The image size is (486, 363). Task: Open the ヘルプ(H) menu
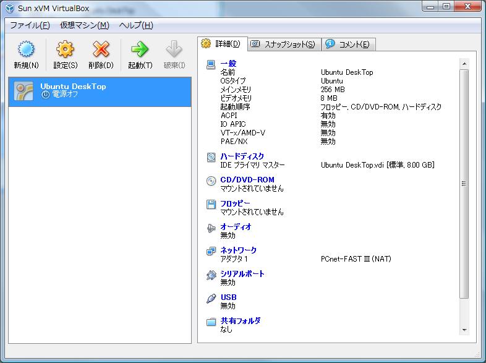click(x=136, y=25)
